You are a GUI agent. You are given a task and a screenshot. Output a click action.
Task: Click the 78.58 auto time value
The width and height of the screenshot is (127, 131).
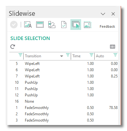point(113,108)
